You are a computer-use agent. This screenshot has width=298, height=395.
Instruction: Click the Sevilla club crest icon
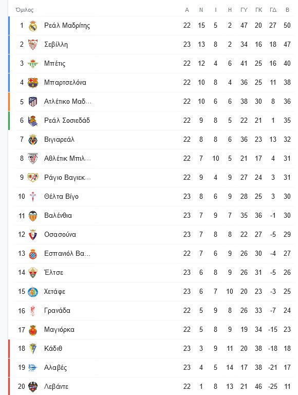(33, 45)
